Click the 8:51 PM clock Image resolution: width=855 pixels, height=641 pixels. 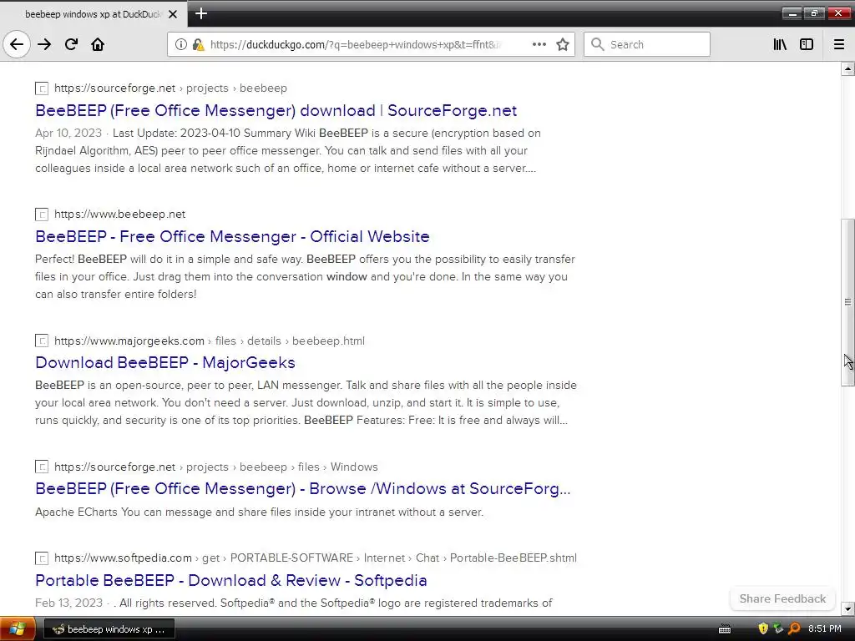[x=824, y=628]
